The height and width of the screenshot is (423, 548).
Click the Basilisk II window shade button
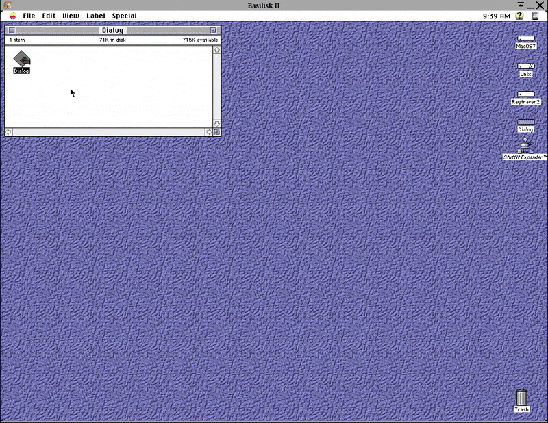(521, 5)
